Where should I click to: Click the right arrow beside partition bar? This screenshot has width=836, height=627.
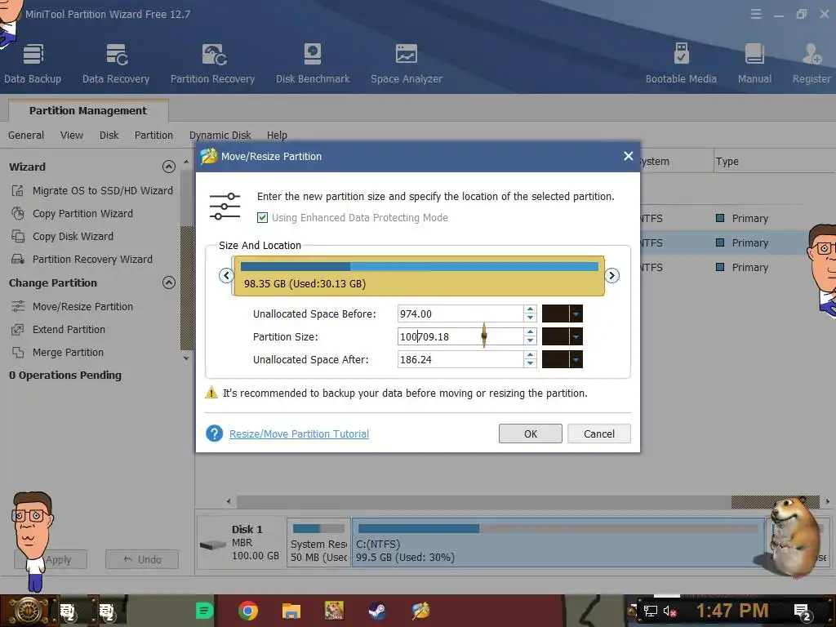coord(612,276)
